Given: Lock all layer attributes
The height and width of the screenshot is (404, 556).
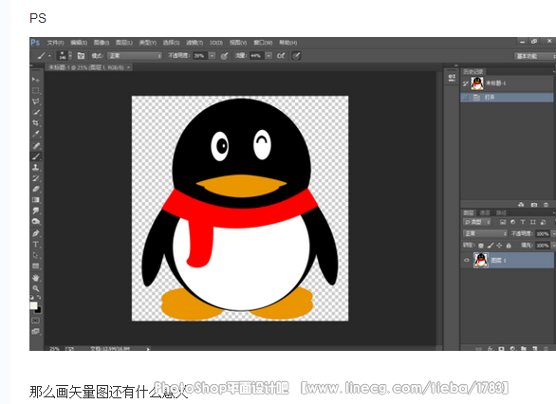Looking at the screenshot, I should 509,246.
